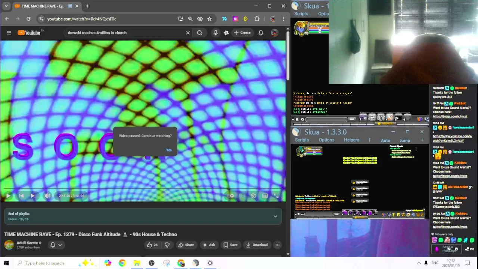The image size is (478, 269).
Task: Click Send a message chat field
Action: [x=447, y=249]
